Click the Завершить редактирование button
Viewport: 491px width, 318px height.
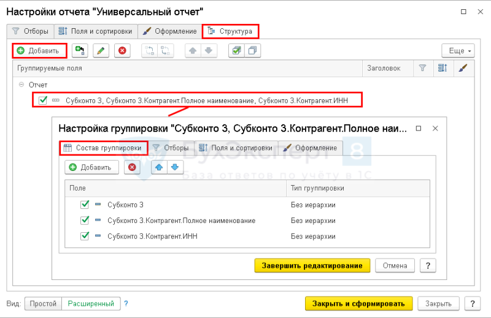click(312, 265)
